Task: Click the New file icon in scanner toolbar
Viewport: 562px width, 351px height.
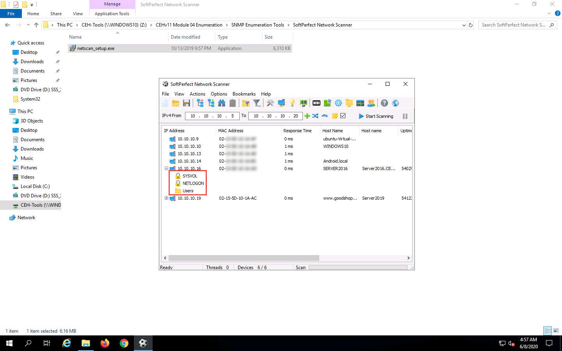Action: click(165, 103)
